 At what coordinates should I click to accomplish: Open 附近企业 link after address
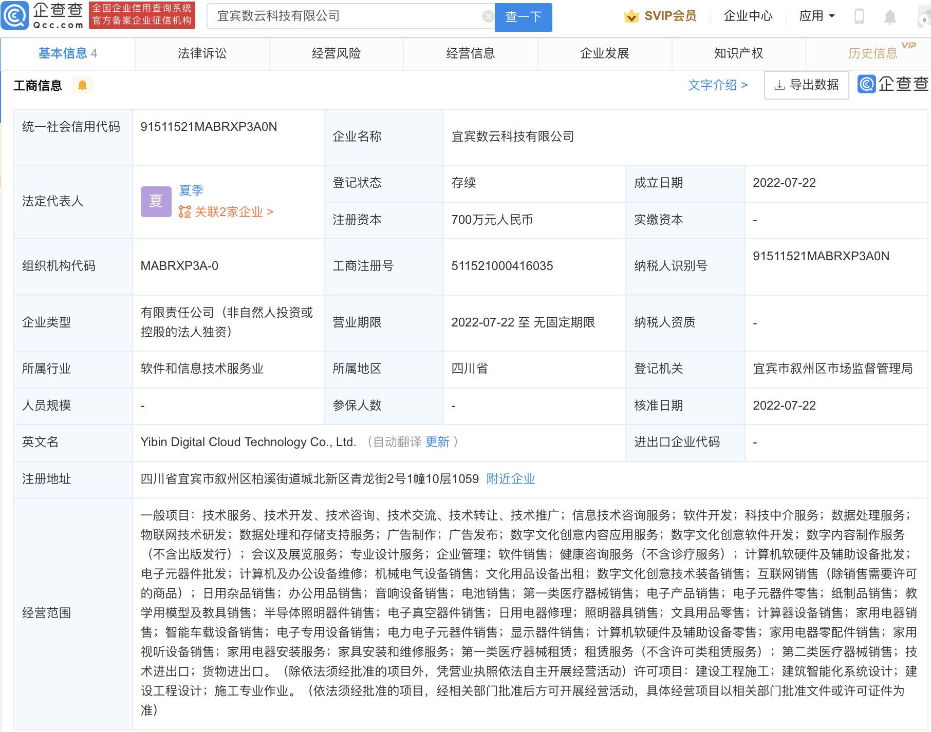[x=511, y=479]
